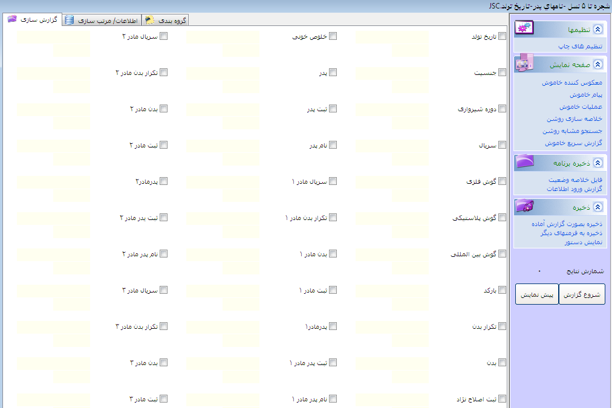Toggle خلاصه سازی روشن link
This screenshot has width=612, height=408.
click(x=575, y=119)
